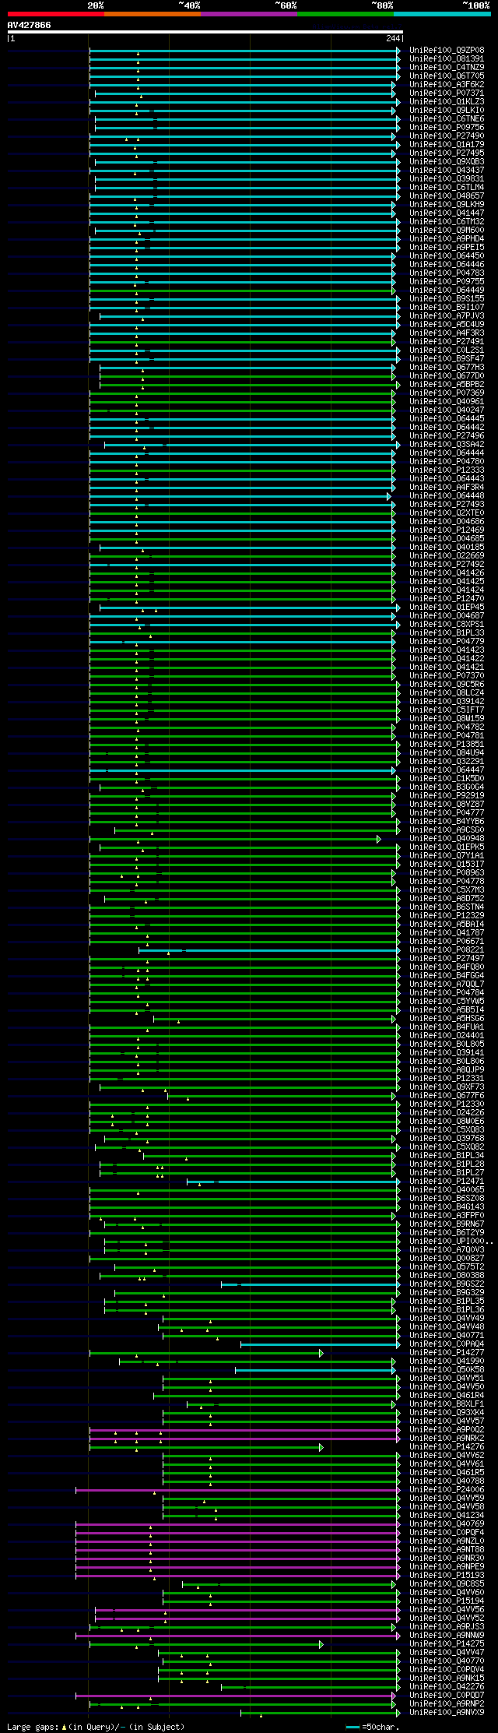Select label UniRef100_A5C4U9
The height and width of the screenshot is (1733, 498).
447,325
